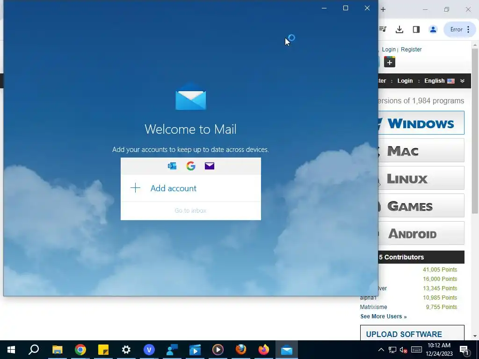Screen dimensions: 479x359
Task: Click 9,755 Points entry
Action: point(442,307)
